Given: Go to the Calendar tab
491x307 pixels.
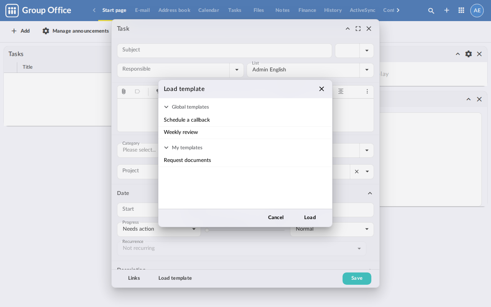Looking at the screenshot, I should (x=209, y=10).
